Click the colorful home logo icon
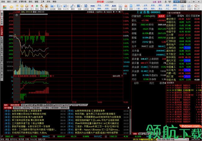202x141 pixels. pyautogui.click(x=5, y=7)
